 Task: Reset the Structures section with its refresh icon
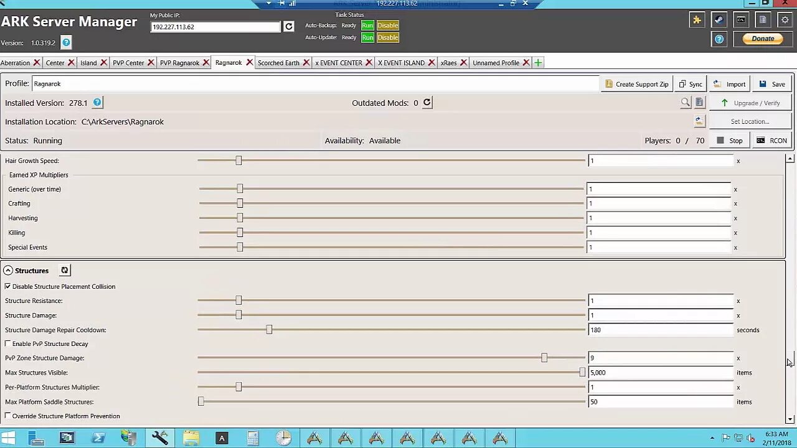64,270
